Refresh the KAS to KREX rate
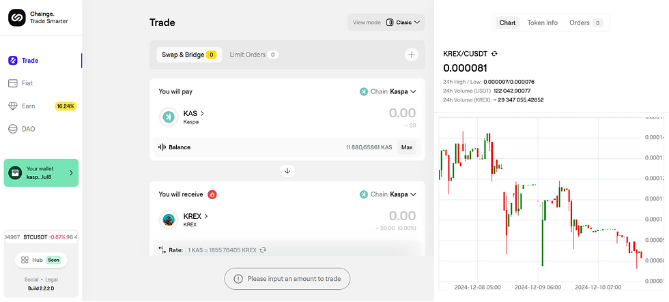The height and width of the screenshot is (302, 669). [x=263, y=250]
